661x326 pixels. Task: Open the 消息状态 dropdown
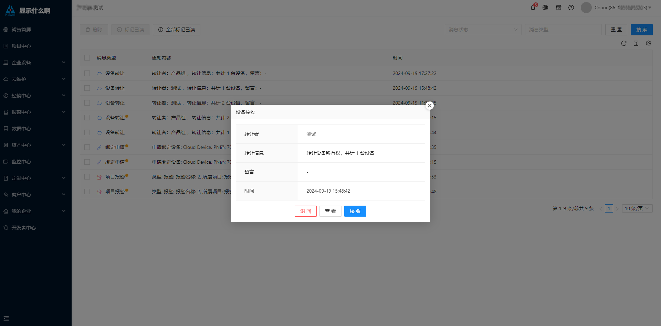[483, 30]
